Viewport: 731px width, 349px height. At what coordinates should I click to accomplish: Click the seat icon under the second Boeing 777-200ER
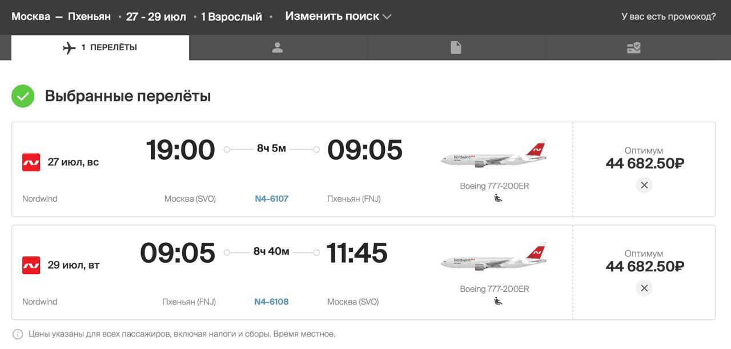point(498,301)
